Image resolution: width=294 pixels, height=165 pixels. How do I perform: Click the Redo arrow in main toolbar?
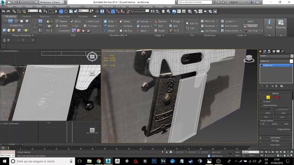(x=8, y=11)
